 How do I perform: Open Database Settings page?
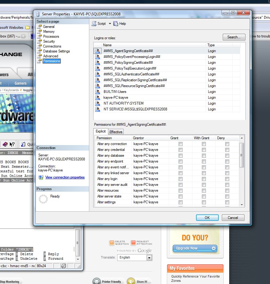coord(56,51)
